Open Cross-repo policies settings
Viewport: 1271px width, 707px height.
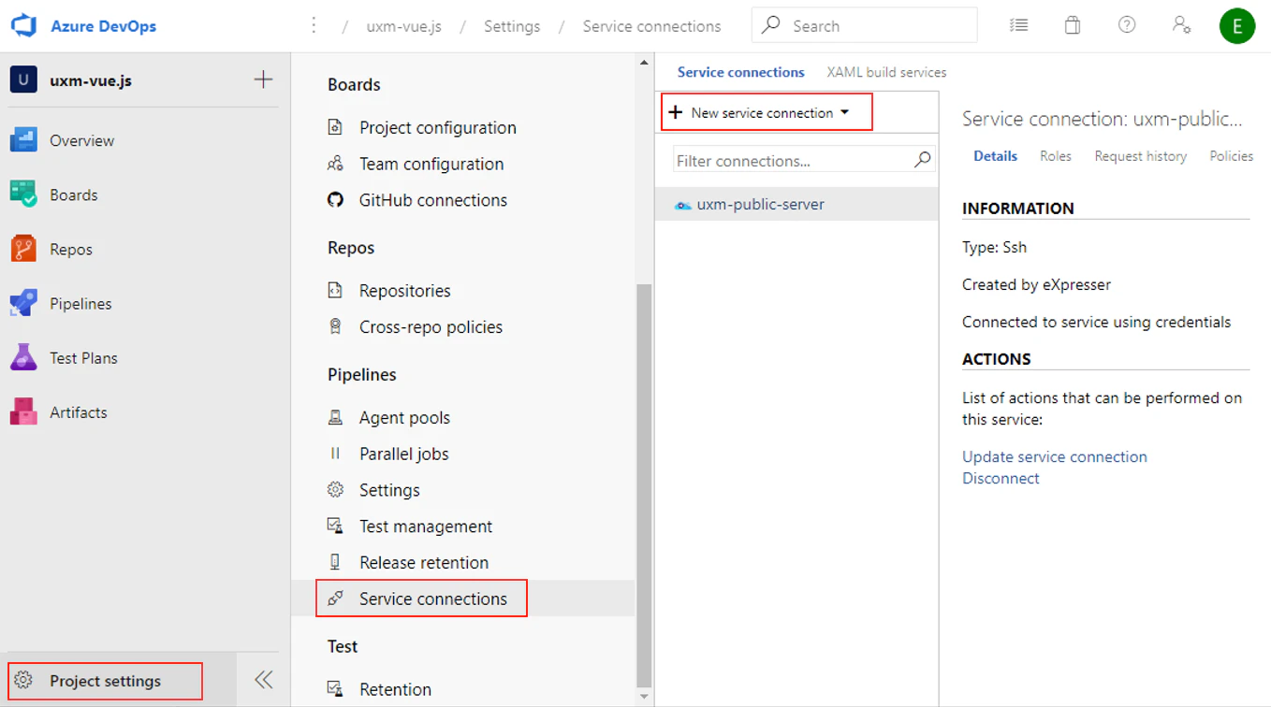pyautogui.click(x=431, y=326)
